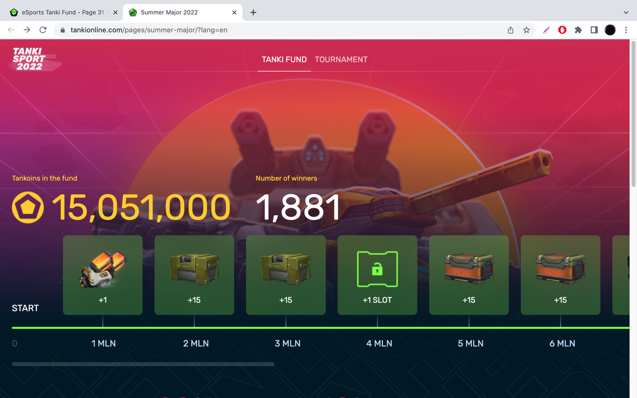Select the 1 MLN nuclear energy reward card

pos(103,275)
